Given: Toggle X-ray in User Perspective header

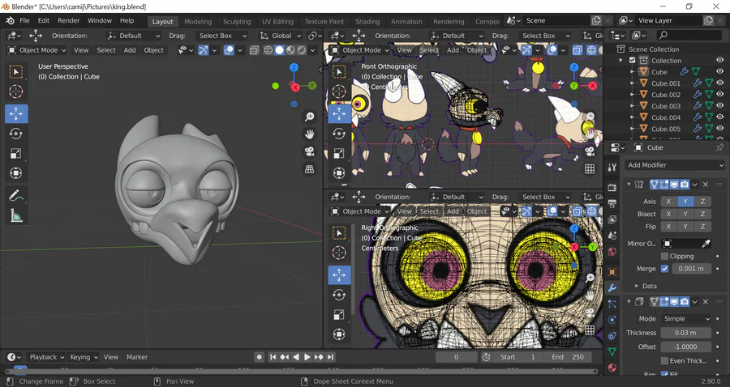Looking at the screenshot, I should coord(254,50).
